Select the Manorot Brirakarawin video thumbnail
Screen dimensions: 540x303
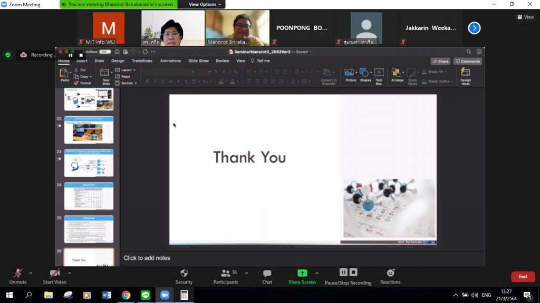(x=237, y=28)
